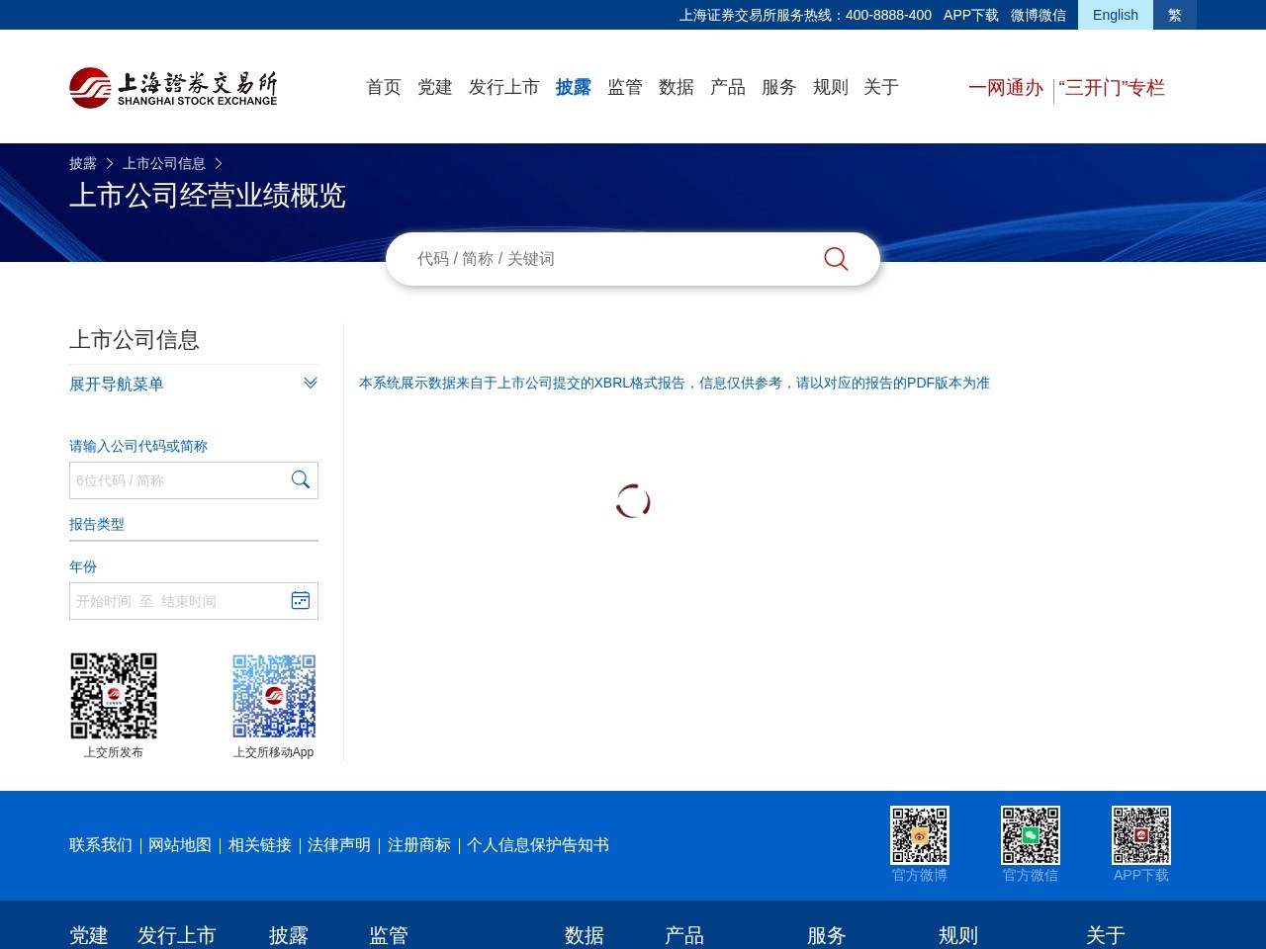
Task: Click the footer 监管 heading
Action: coord(389,935)
